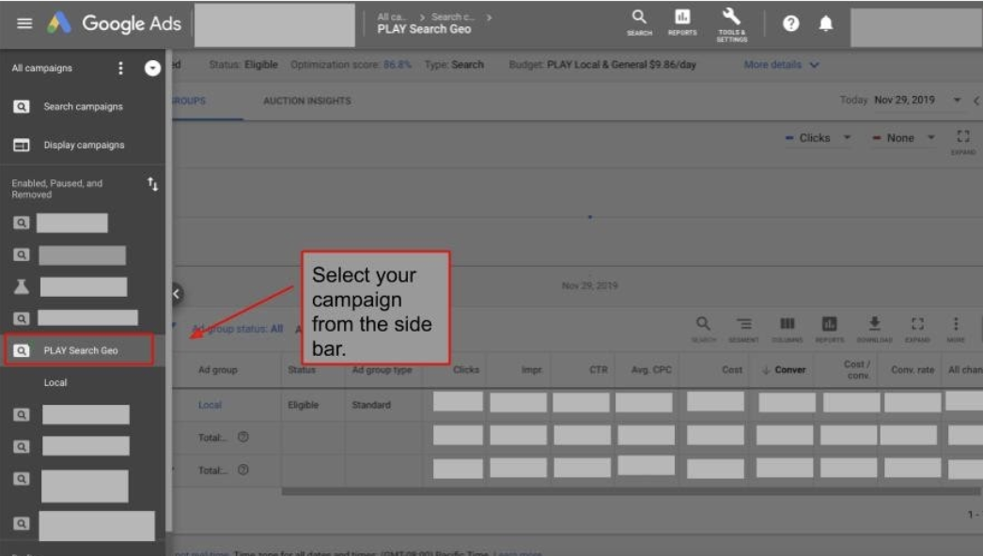Click optimization score 86.8% link

click(x=398, y=65)
